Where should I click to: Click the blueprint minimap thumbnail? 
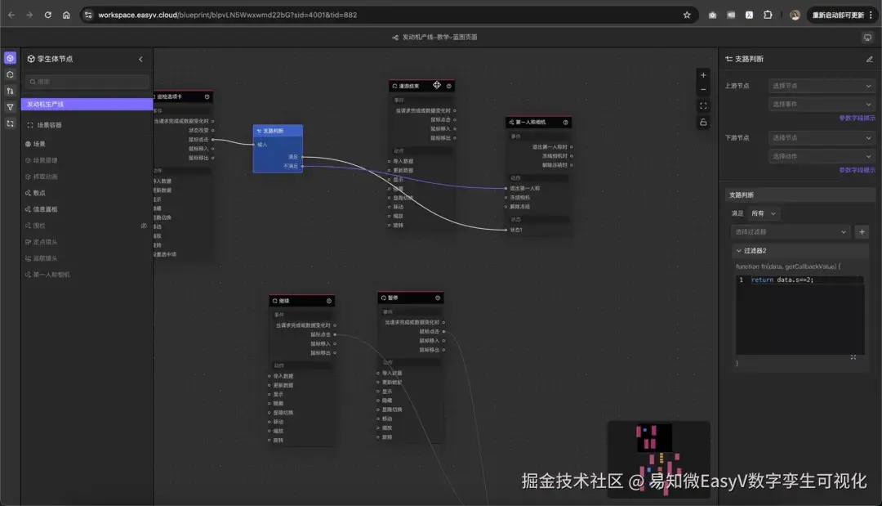pos(659,459)
